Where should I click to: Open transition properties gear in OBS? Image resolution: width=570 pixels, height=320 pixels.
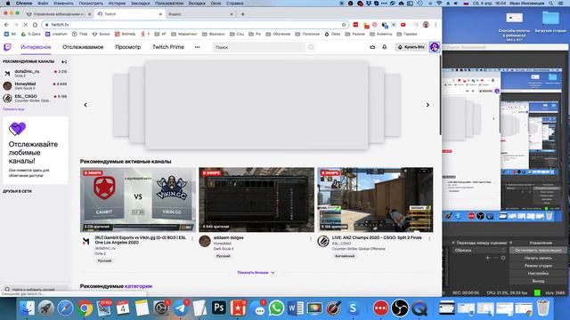pyautogui.click(x=503, y=258)
